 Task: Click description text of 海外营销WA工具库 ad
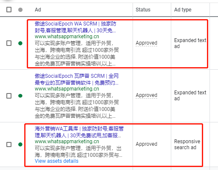78,152
